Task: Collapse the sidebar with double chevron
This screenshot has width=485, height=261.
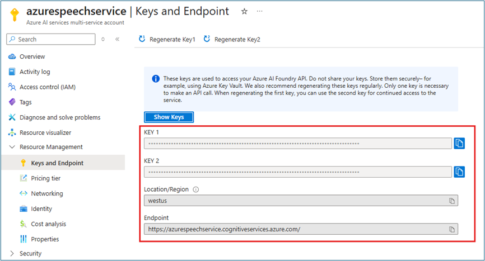Action: (x=117, y=39)
